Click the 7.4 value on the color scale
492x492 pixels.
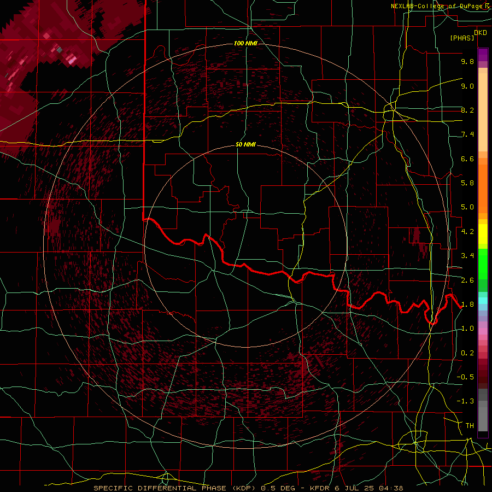[x=467, y=134]
